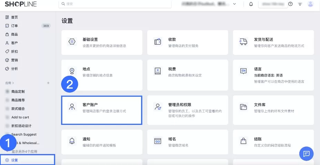The width and height of the screenshot is (320, 165).
Task: Click the SHOPLINE logo
Action: tap(21, 4)
